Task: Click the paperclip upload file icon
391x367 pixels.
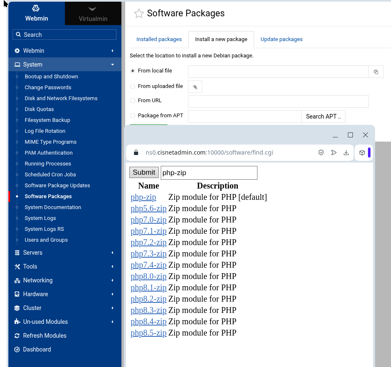Action: [195, 87]
